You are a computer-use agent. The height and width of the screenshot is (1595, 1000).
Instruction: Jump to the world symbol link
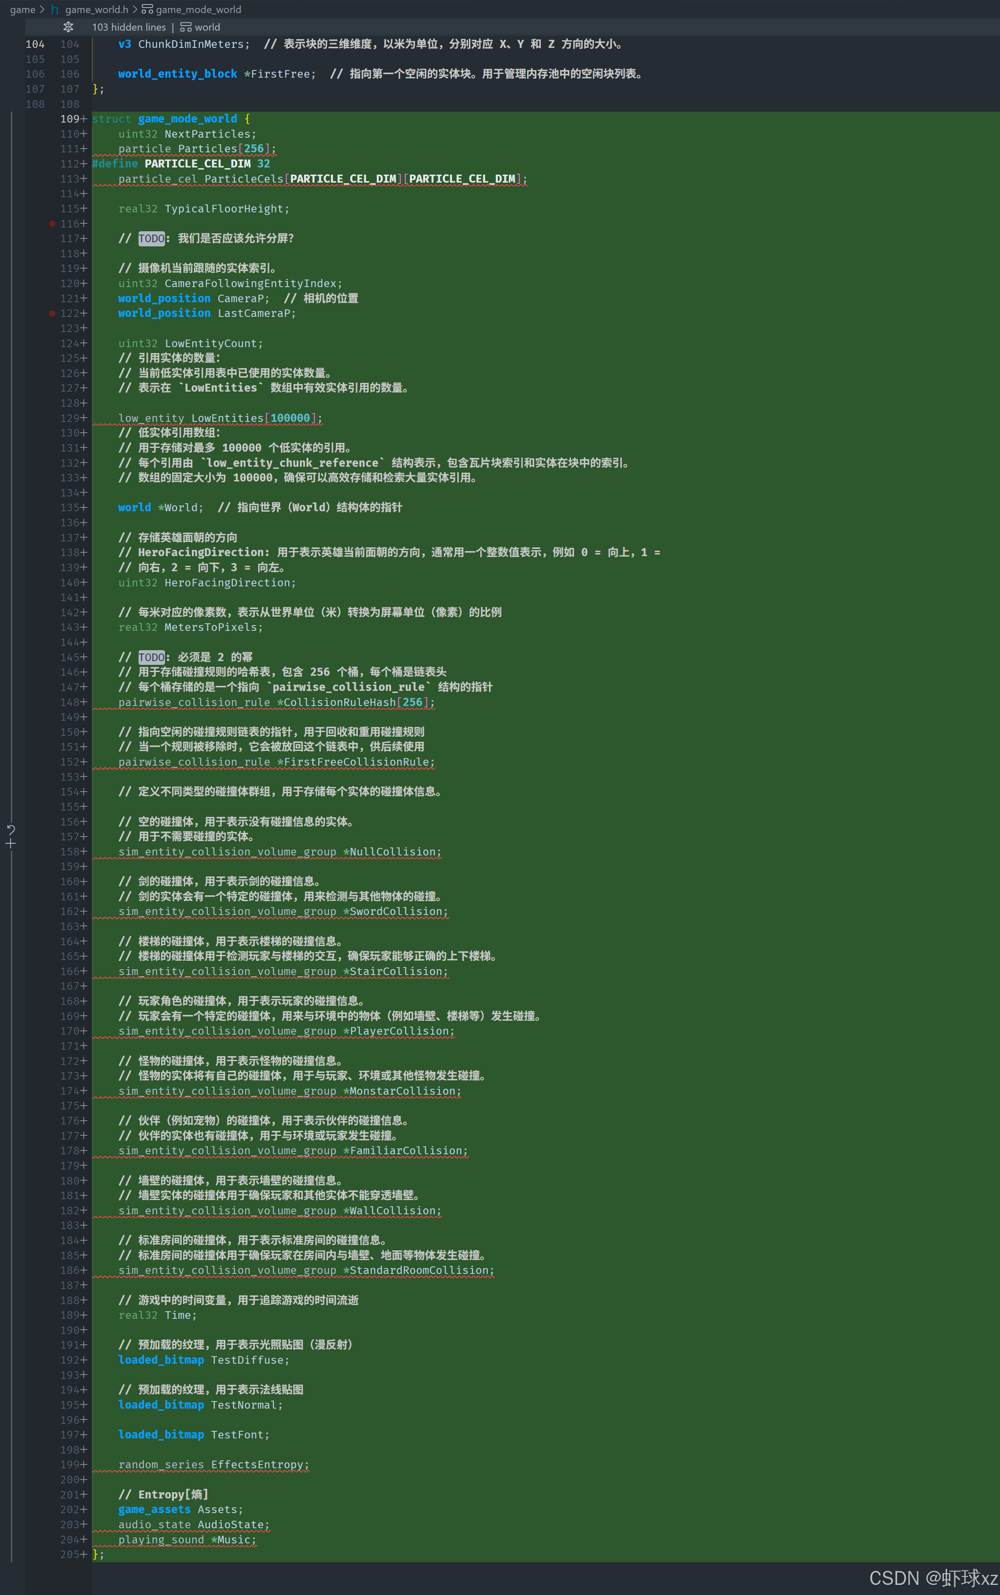207,27
